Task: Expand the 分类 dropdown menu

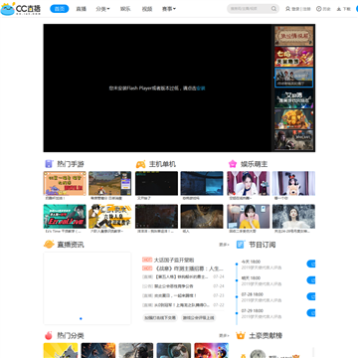Action: tap(102, 9)
